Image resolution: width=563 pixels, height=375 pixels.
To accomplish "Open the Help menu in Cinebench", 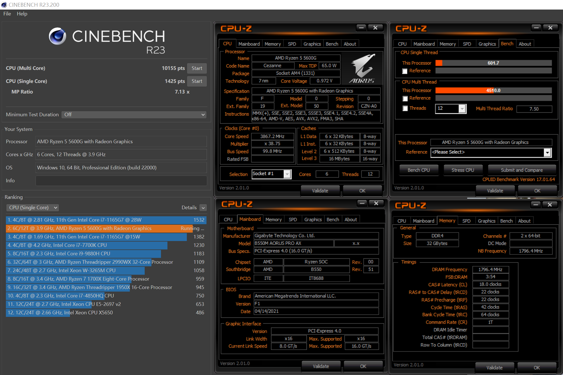I will point(22,14).
